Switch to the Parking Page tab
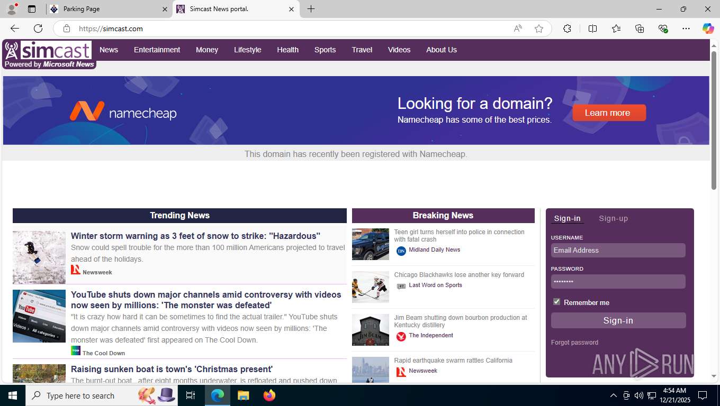Image resolution: width=720 pixels, height=406 pixels. tap(110, 9)
